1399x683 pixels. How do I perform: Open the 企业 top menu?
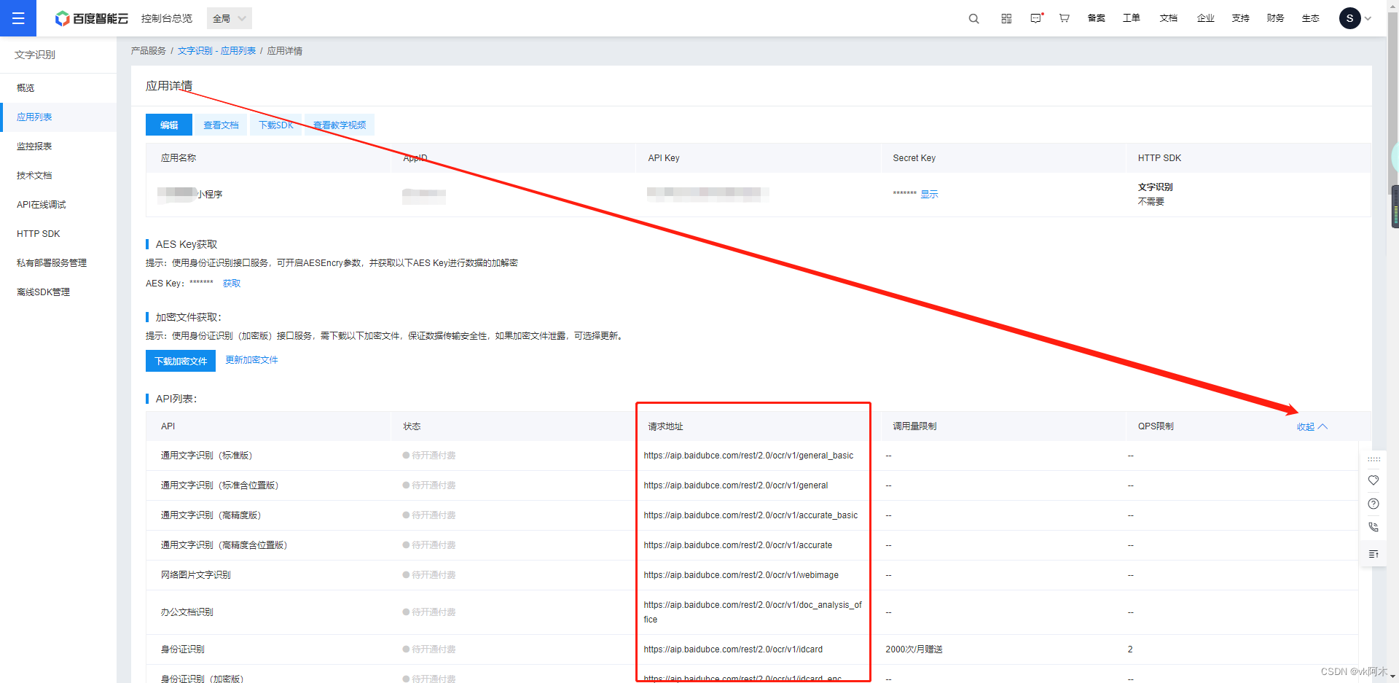tap(1205, 18)
